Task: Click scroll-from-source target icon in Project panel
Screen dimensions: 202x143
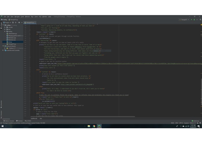Action: pyautogui.click(x=13, y=23)
